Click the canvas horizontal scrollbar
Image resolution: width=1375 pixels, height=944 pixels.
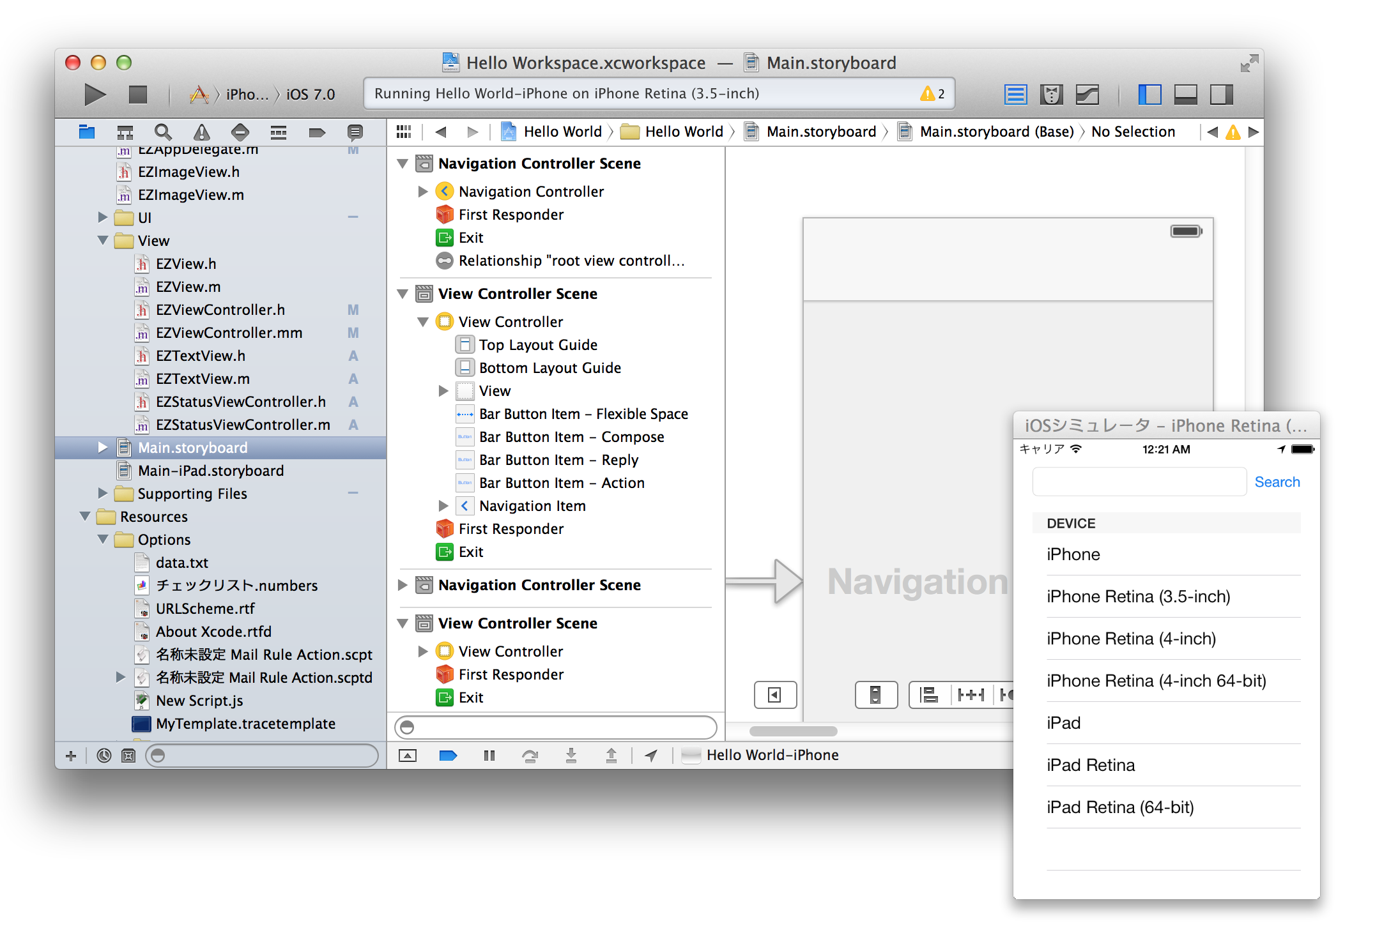click(x=793, y=731)
